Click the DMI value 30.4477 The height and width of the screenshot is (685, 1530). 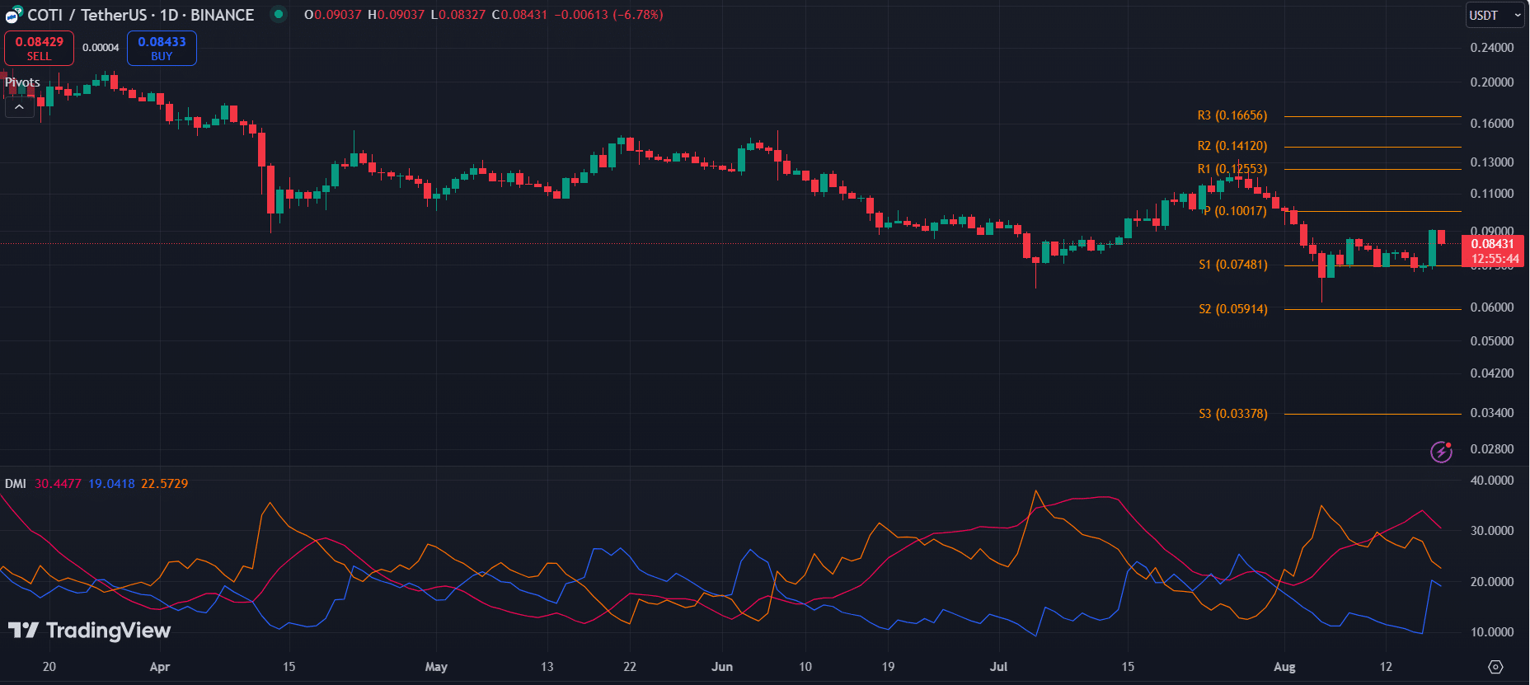58,484
